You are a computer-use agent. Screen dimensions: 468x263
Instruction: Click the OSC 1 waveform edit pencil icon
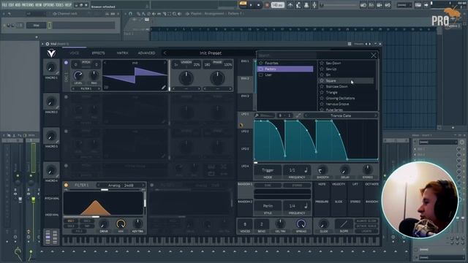tap(163, 88)
